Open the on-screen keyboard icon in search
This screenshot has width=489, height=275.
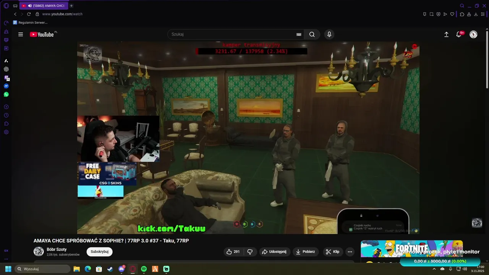coord(299,34)
